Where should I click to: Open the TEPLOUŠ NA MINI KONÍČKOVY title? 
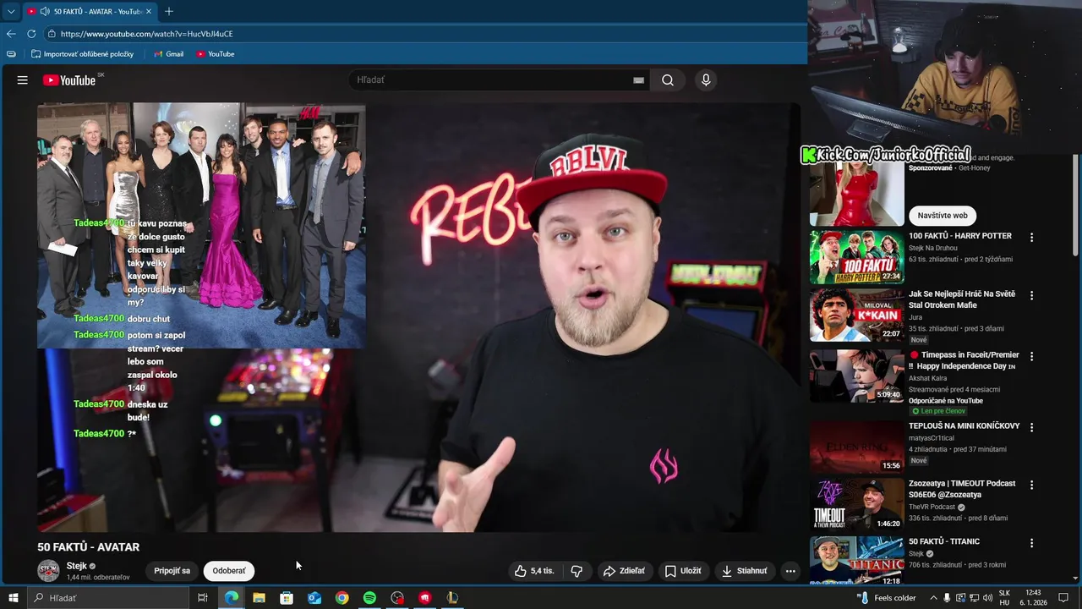[965, 426]
